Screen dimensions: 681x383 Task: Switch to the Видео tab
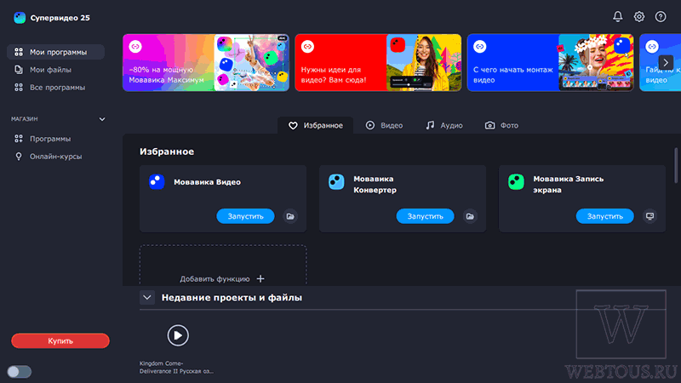tap(384, 125)
